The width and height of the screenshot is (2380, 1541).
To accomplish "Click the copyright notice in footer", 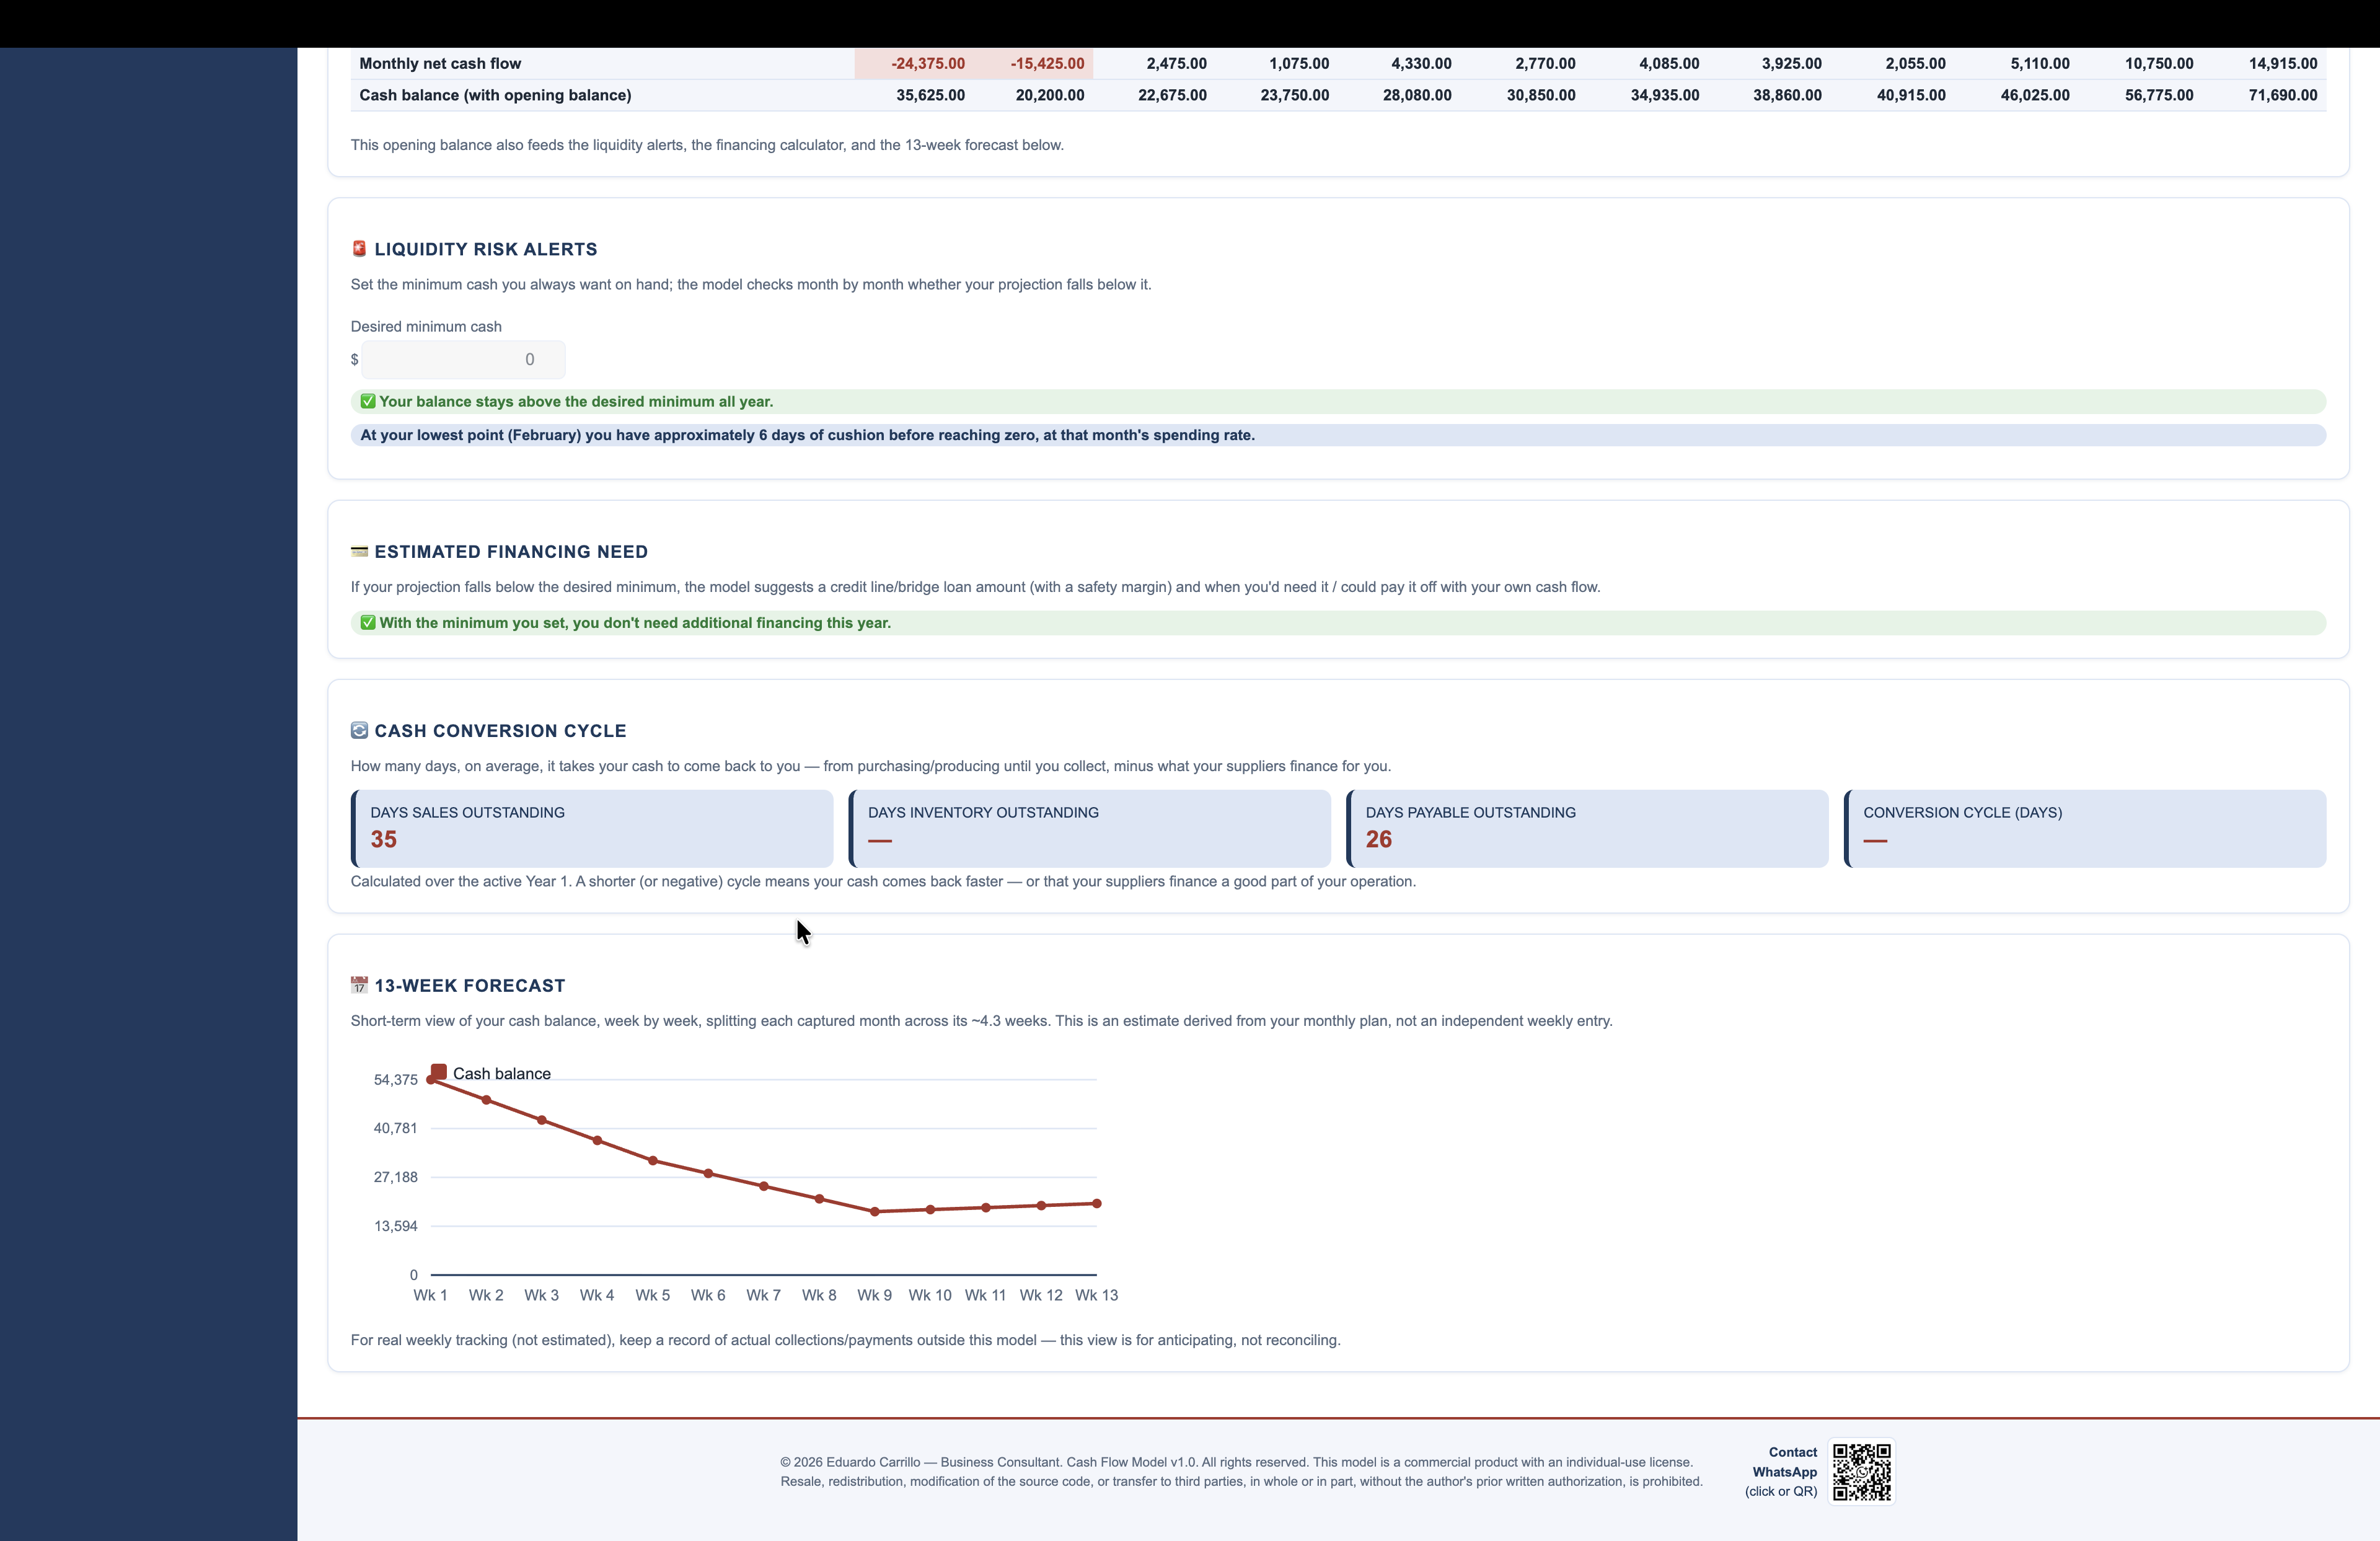I will coord(1241,1472).
